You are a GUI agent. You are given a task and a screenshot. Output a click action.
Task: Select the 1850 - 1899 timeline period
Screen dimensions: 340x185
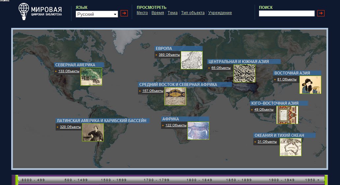239,180
